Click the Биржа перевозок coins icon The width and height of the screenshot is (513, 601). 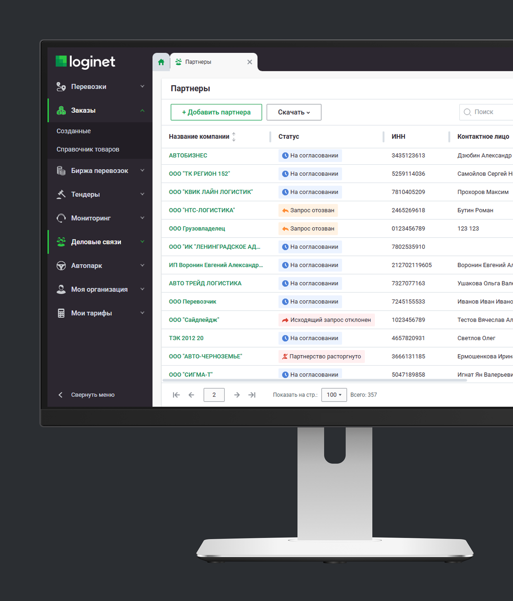pyautogui.click(x=61, y=171)
